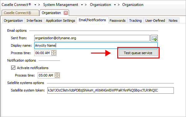Increase the email Process time 06:00 AM

pyautogui.click(x=54, y=52)
